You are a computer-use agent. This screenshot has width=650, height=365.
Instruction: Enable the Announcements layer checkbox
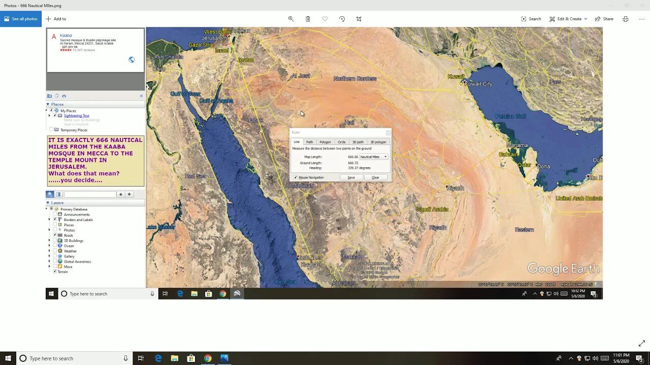55,214
